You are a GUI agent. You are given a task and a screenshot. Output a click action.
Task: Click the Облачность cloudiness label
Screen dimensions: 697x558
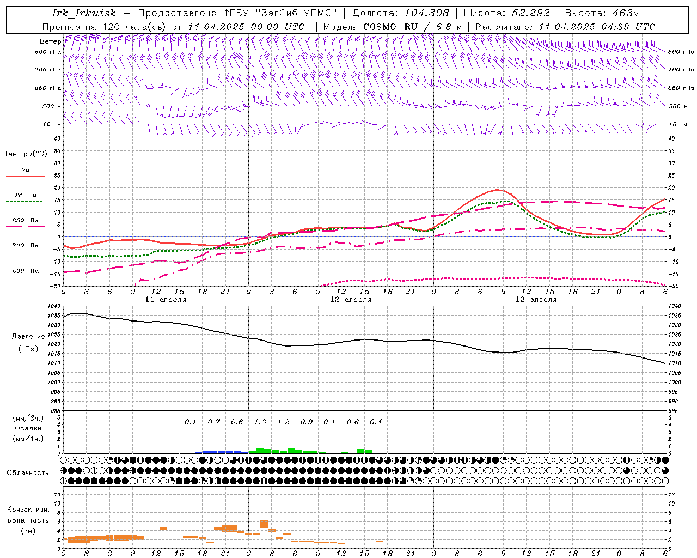pos(28,472)
